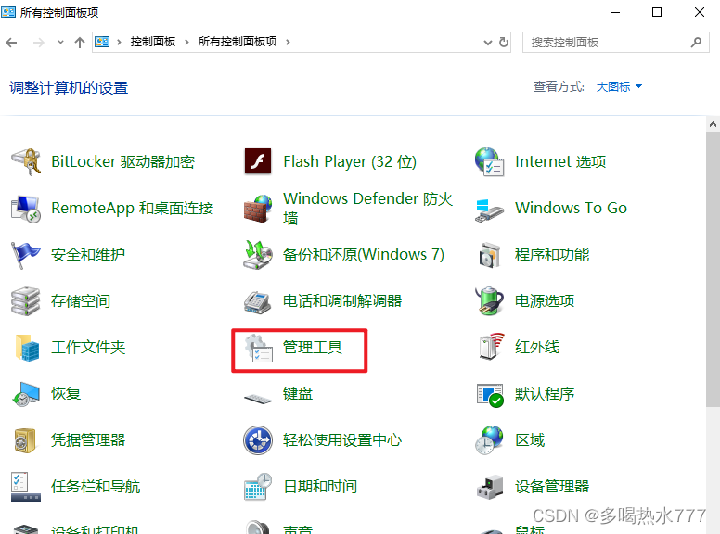
Task: Click the Windows To Go text label
Action: pyautogui.click(x=571, y=208)
